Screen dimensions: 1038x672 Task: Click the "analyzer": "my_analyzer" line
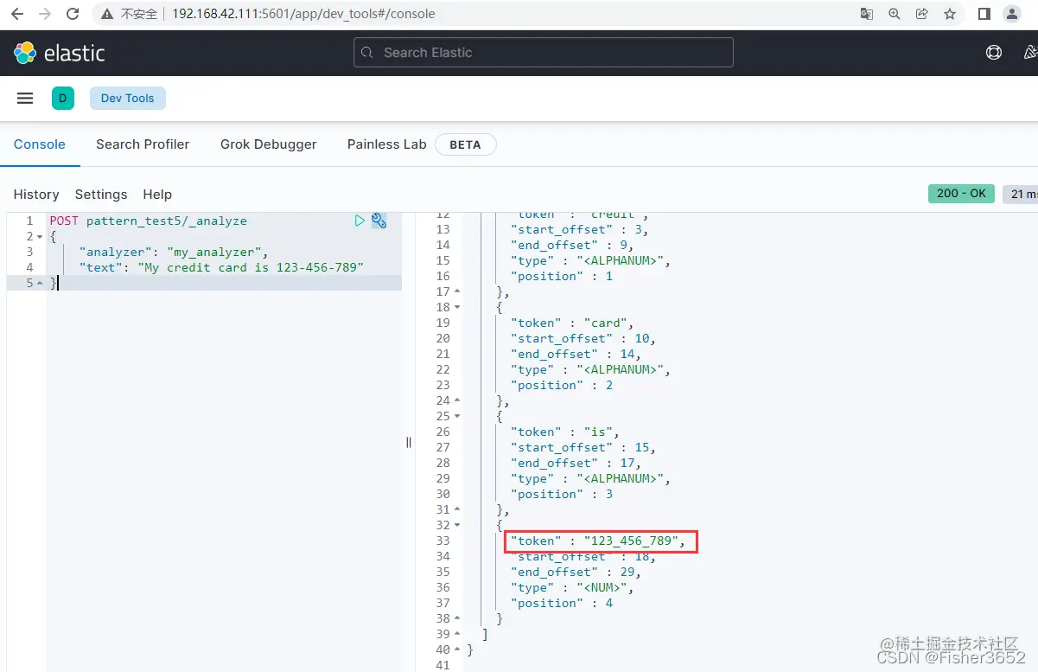click(174, 253)
